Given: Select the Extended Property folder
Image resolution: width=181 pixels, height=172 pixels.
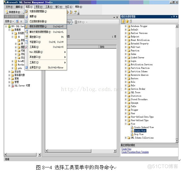Looking at the screenshot, I should pos(140,44).
